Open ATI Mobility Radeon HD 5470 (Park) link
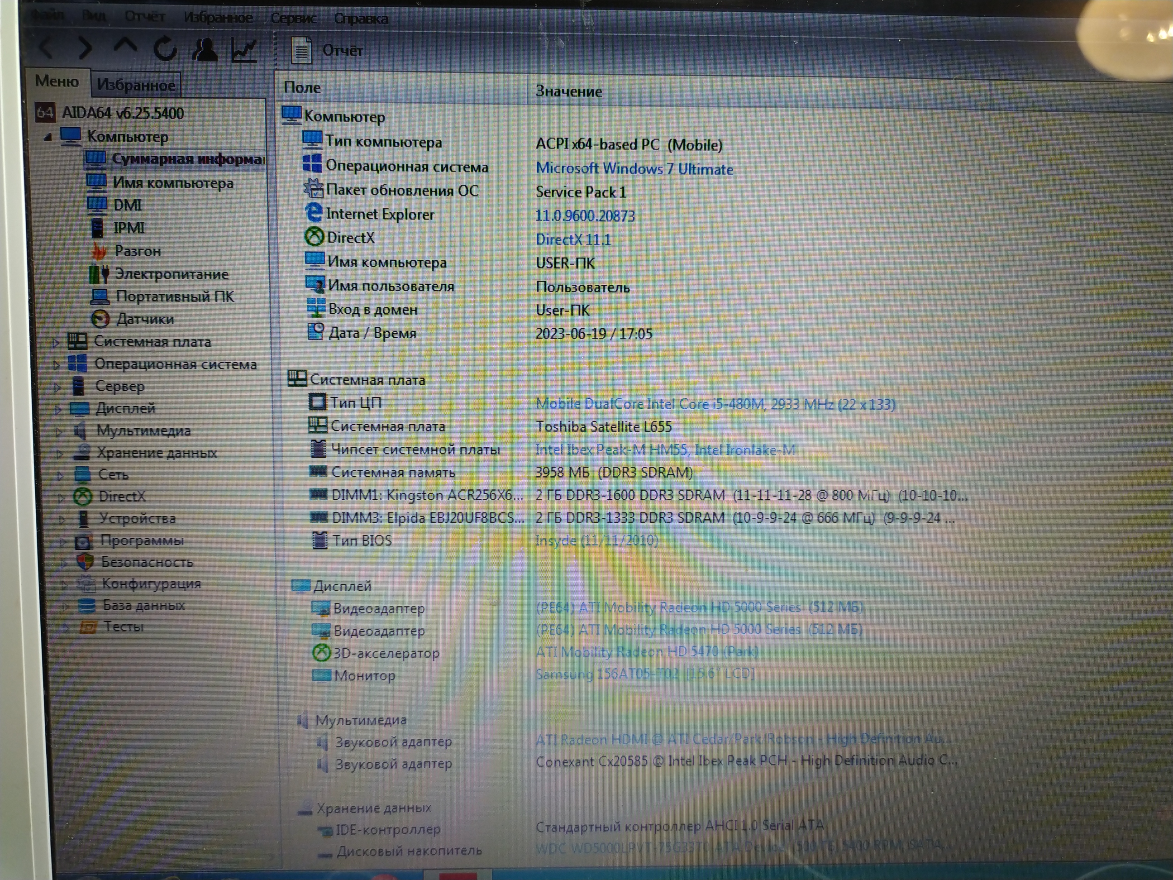 (646, 651)
